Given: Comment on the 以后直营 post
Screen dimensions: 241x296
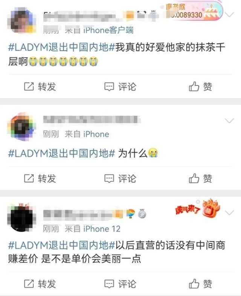Looking at the screenshot, I should (120, 284).
